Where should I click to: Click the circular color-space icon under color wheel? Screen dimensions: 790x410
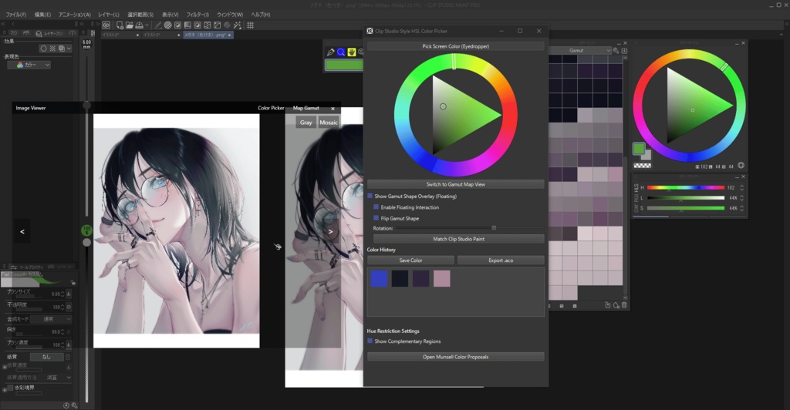[741, 165]
